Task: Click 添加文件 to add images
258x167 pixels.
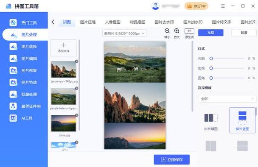Action: [x=64, y=48]
